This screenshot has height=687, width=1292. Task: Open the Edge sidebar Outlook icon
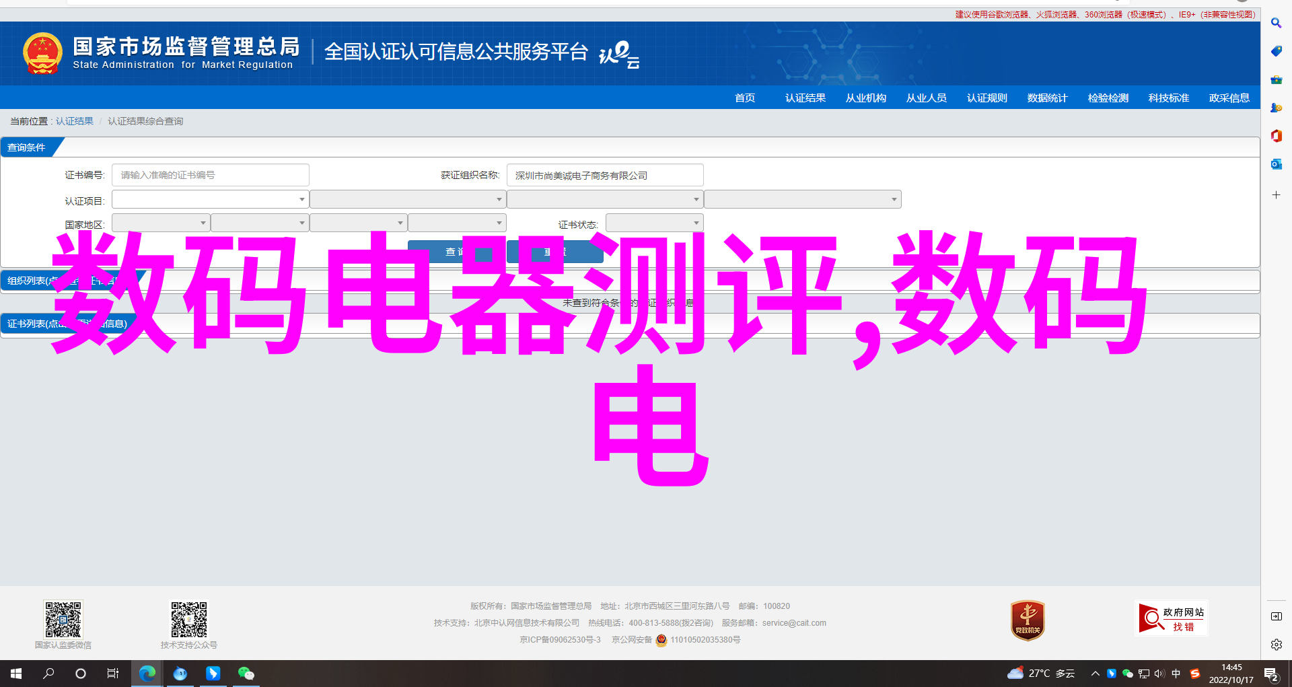1276,164
